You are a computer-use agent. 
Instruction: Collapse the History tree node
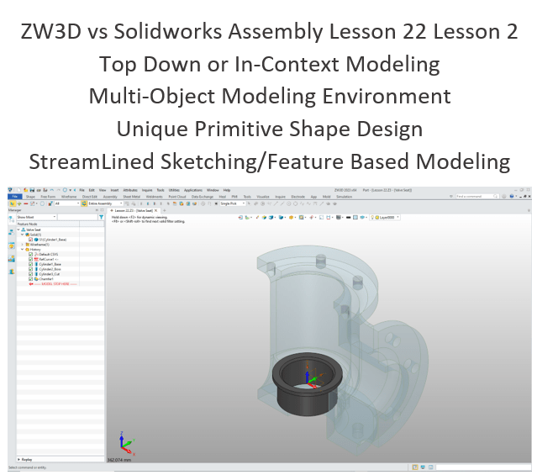(23, 249)
